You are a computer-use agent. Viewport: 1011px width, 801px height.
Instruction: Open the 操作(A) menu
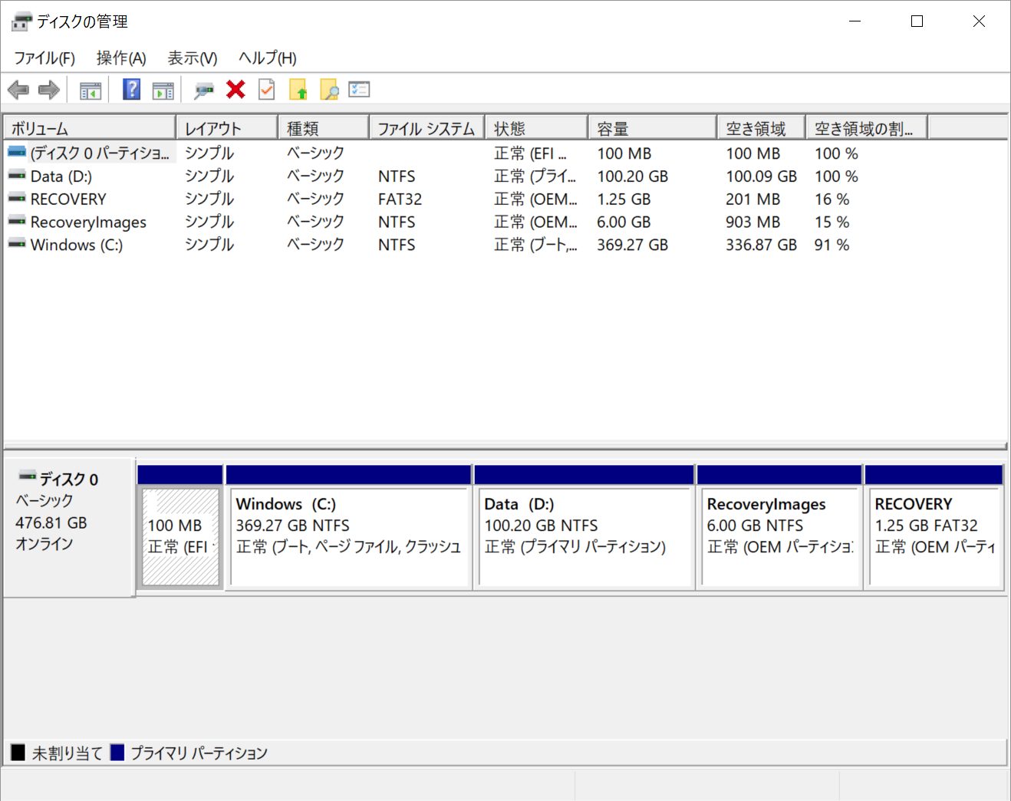121,58
